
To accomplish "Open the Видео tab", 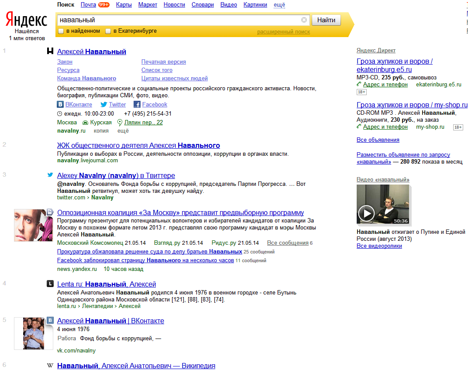I will click(x=229, y=5).
